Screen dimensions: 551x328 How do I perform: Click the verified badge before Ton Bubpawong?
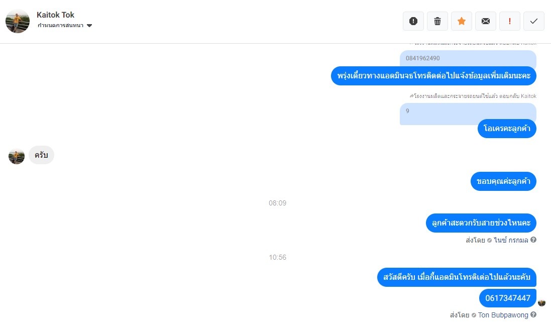click(x=474, y=315)
